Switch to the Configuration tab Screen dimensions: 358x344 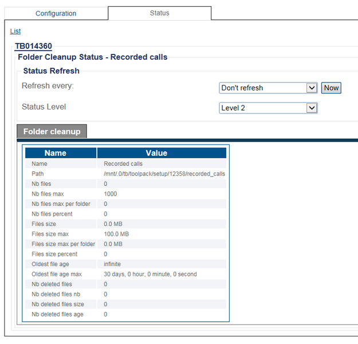click(x=56, y=13)
